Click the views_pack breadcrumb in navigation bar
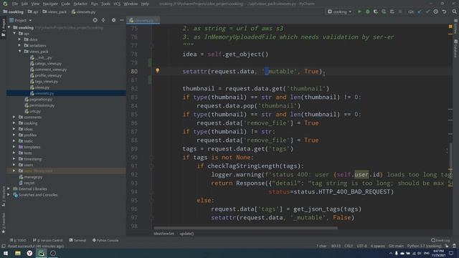Image resolution: width=459 pixels, height=258 pixels. (x=55, y=12)
